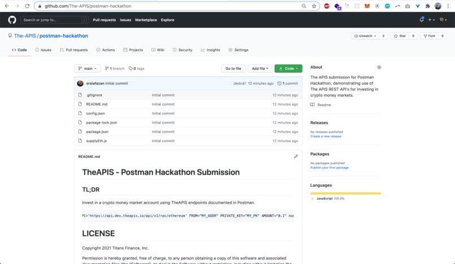This screenshot has height=264, width=455.
Task: Open the Issues repository tab
Action: point(43,50)
